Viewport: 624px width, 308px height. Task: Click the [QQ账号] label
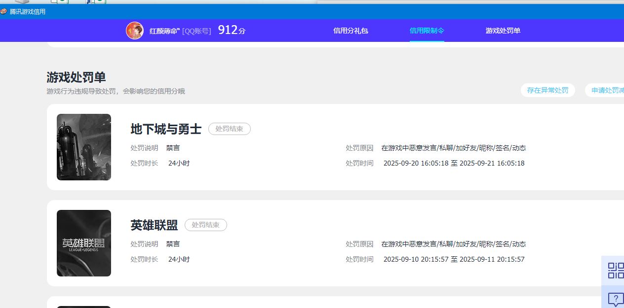(196, 31)
